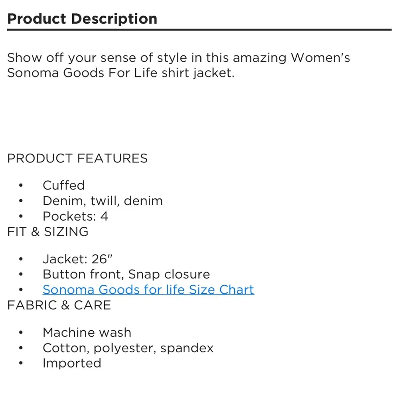Screen dimensions: 399x399
Task: Click the 'Pockets: 4' feature item
Action: point(75,216)
